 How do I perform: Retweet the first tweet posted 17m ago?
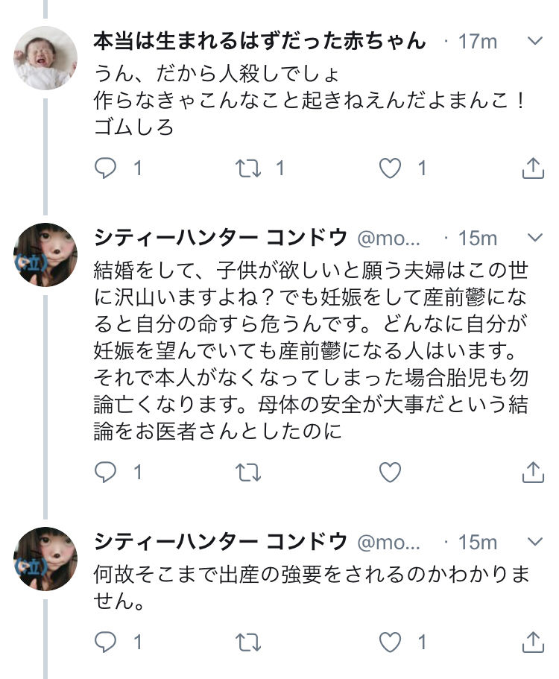coord(248,168)
